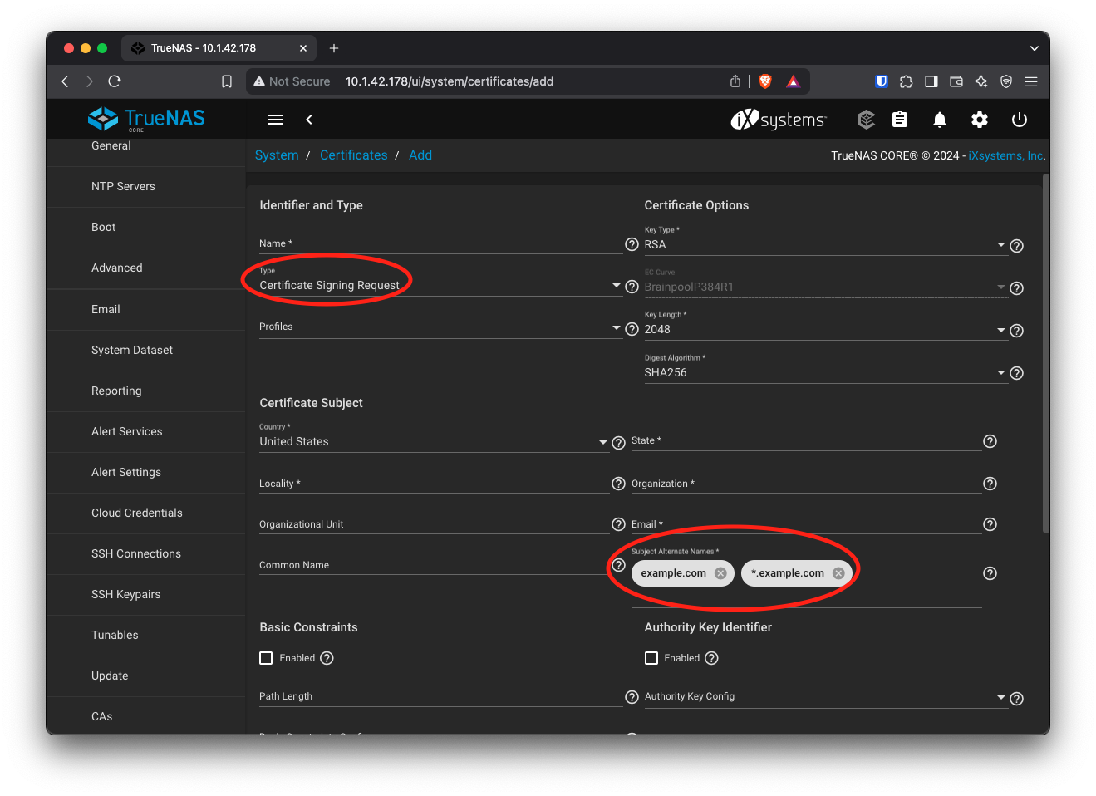Reload page with browser refresh icon
1096x796 pixels.
[115, 81]
